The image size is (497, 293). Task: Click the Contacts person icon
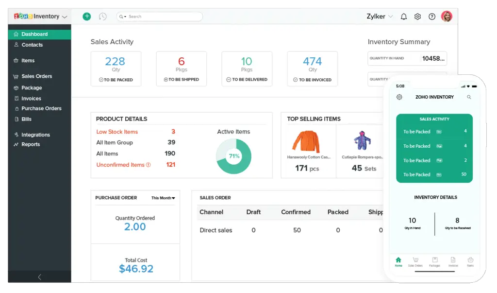[x=16, y=45]
